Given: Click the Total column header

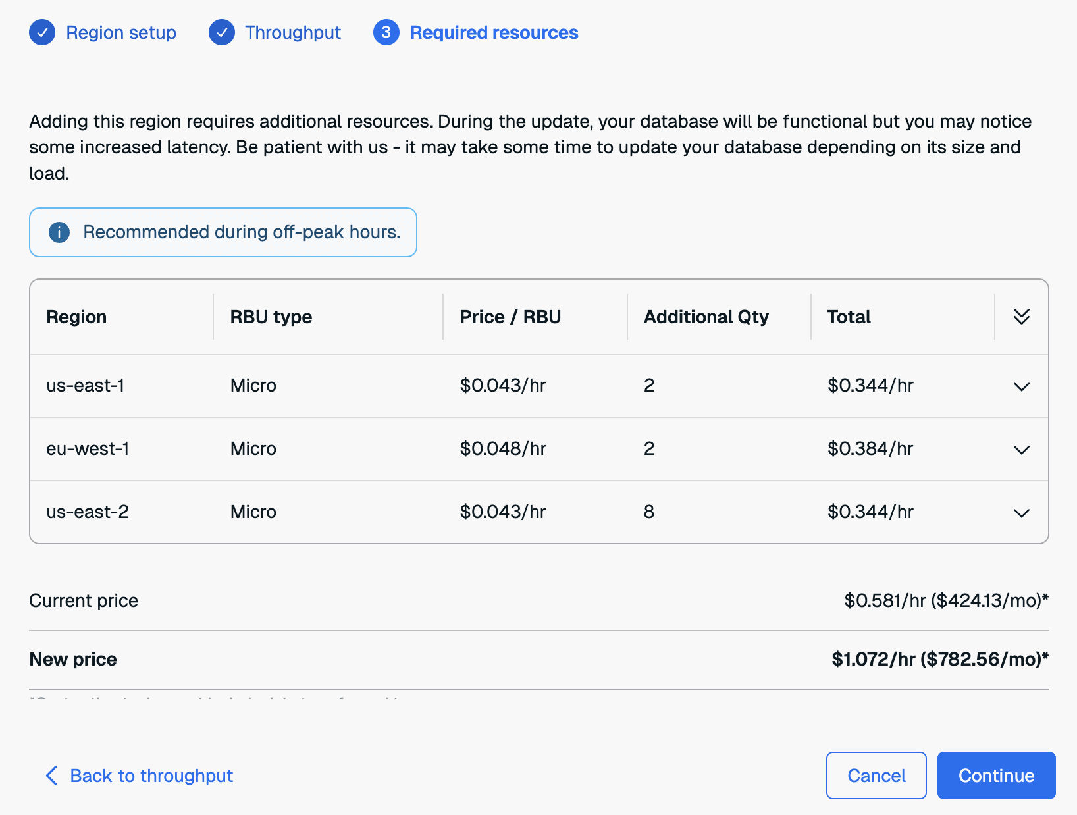Looking at the screenshot, I should (849, 317).
